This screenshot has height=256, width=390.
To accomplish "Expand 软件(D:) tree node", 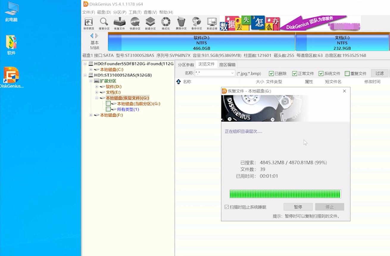I will coord(96,86).
